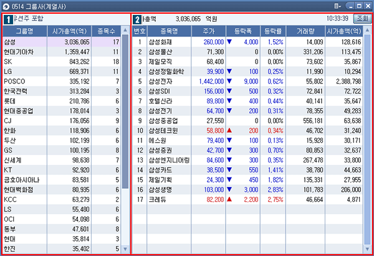
Task: Click the 조회 search button
Action: point(362,19)
